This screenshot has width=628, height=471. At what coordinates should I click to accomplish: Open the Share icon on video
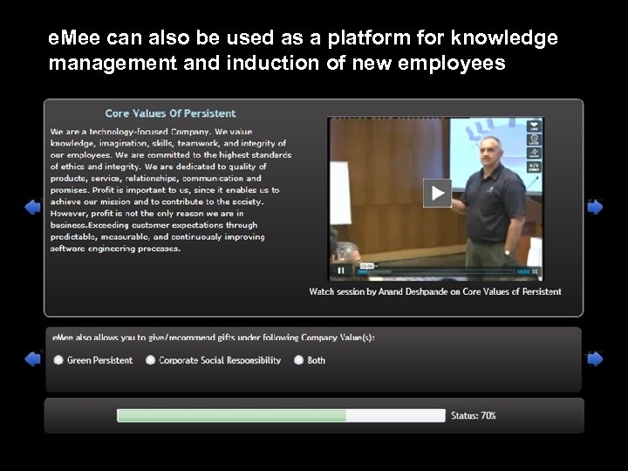click(x=535, y=153)
